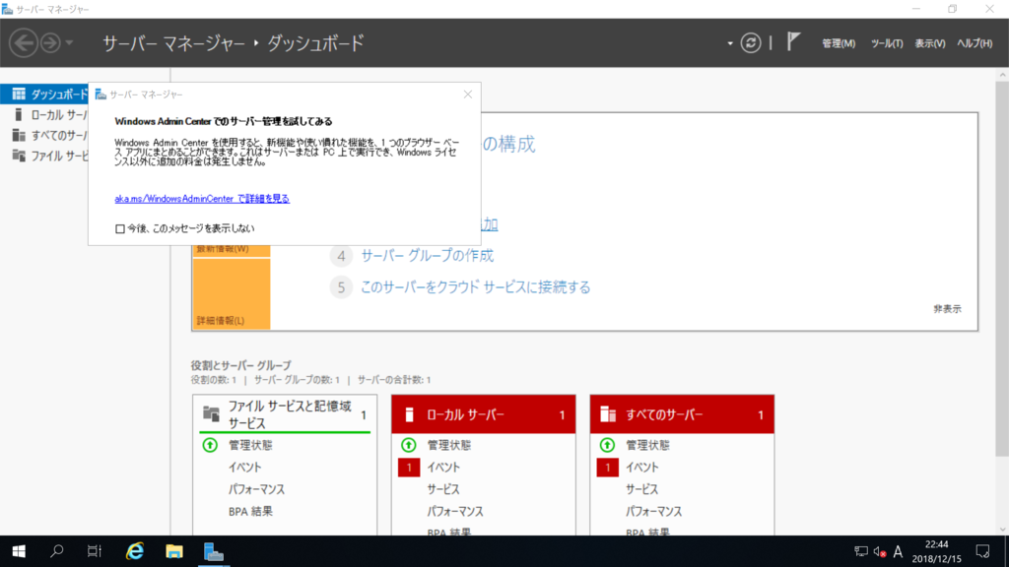Open ローカル サーバー red tile header
The width and height of the screenshot is (1009, 567).
pos(483,414)
